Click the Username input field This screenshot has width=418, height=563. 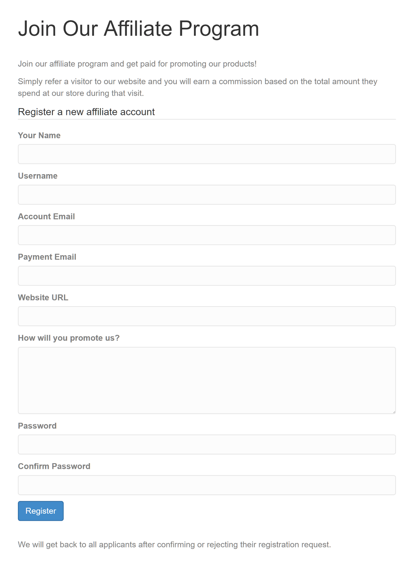207,195
